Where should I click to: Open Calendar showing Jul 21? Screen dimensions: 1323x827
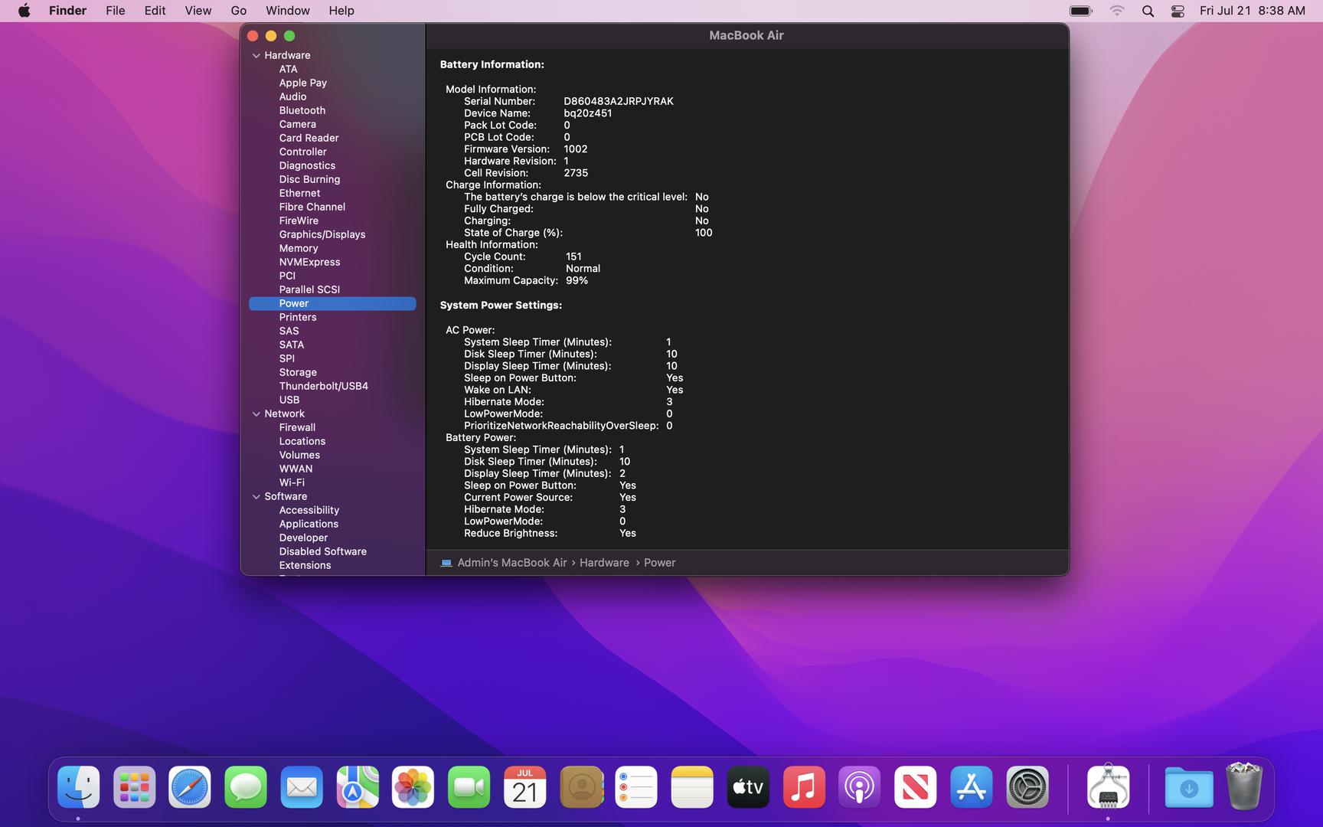click(x=525, y=787)
